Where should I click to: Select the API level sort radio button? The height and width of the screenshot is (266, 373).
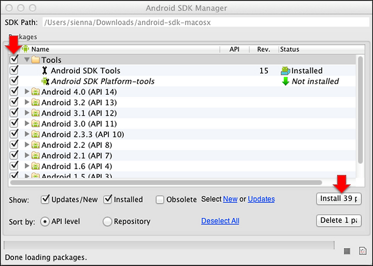45,221
